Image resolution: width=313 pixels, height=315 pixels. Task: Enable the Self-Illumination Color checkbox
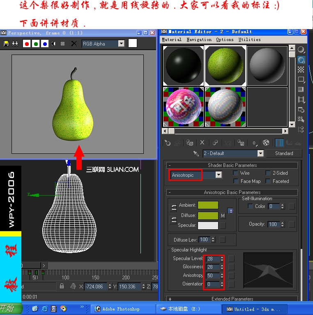250,206
